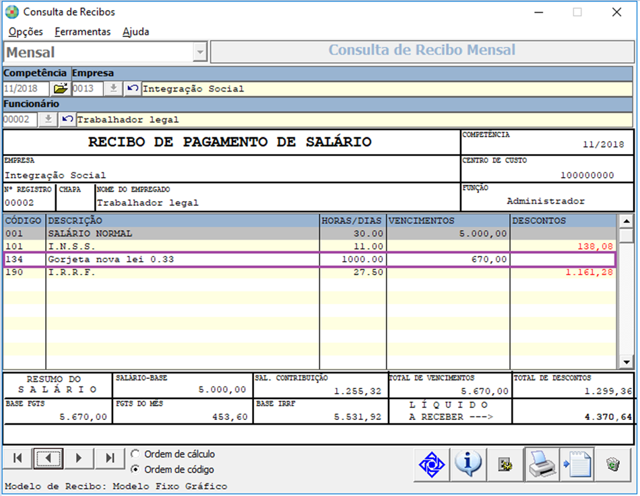
Task: Export receipt to document file icon
Action: 577,464
